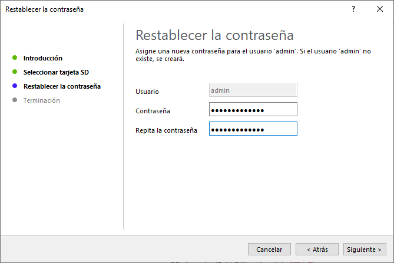Click the disabled Terminación step
Screen dimensions: 394x263
coord(42,100)
